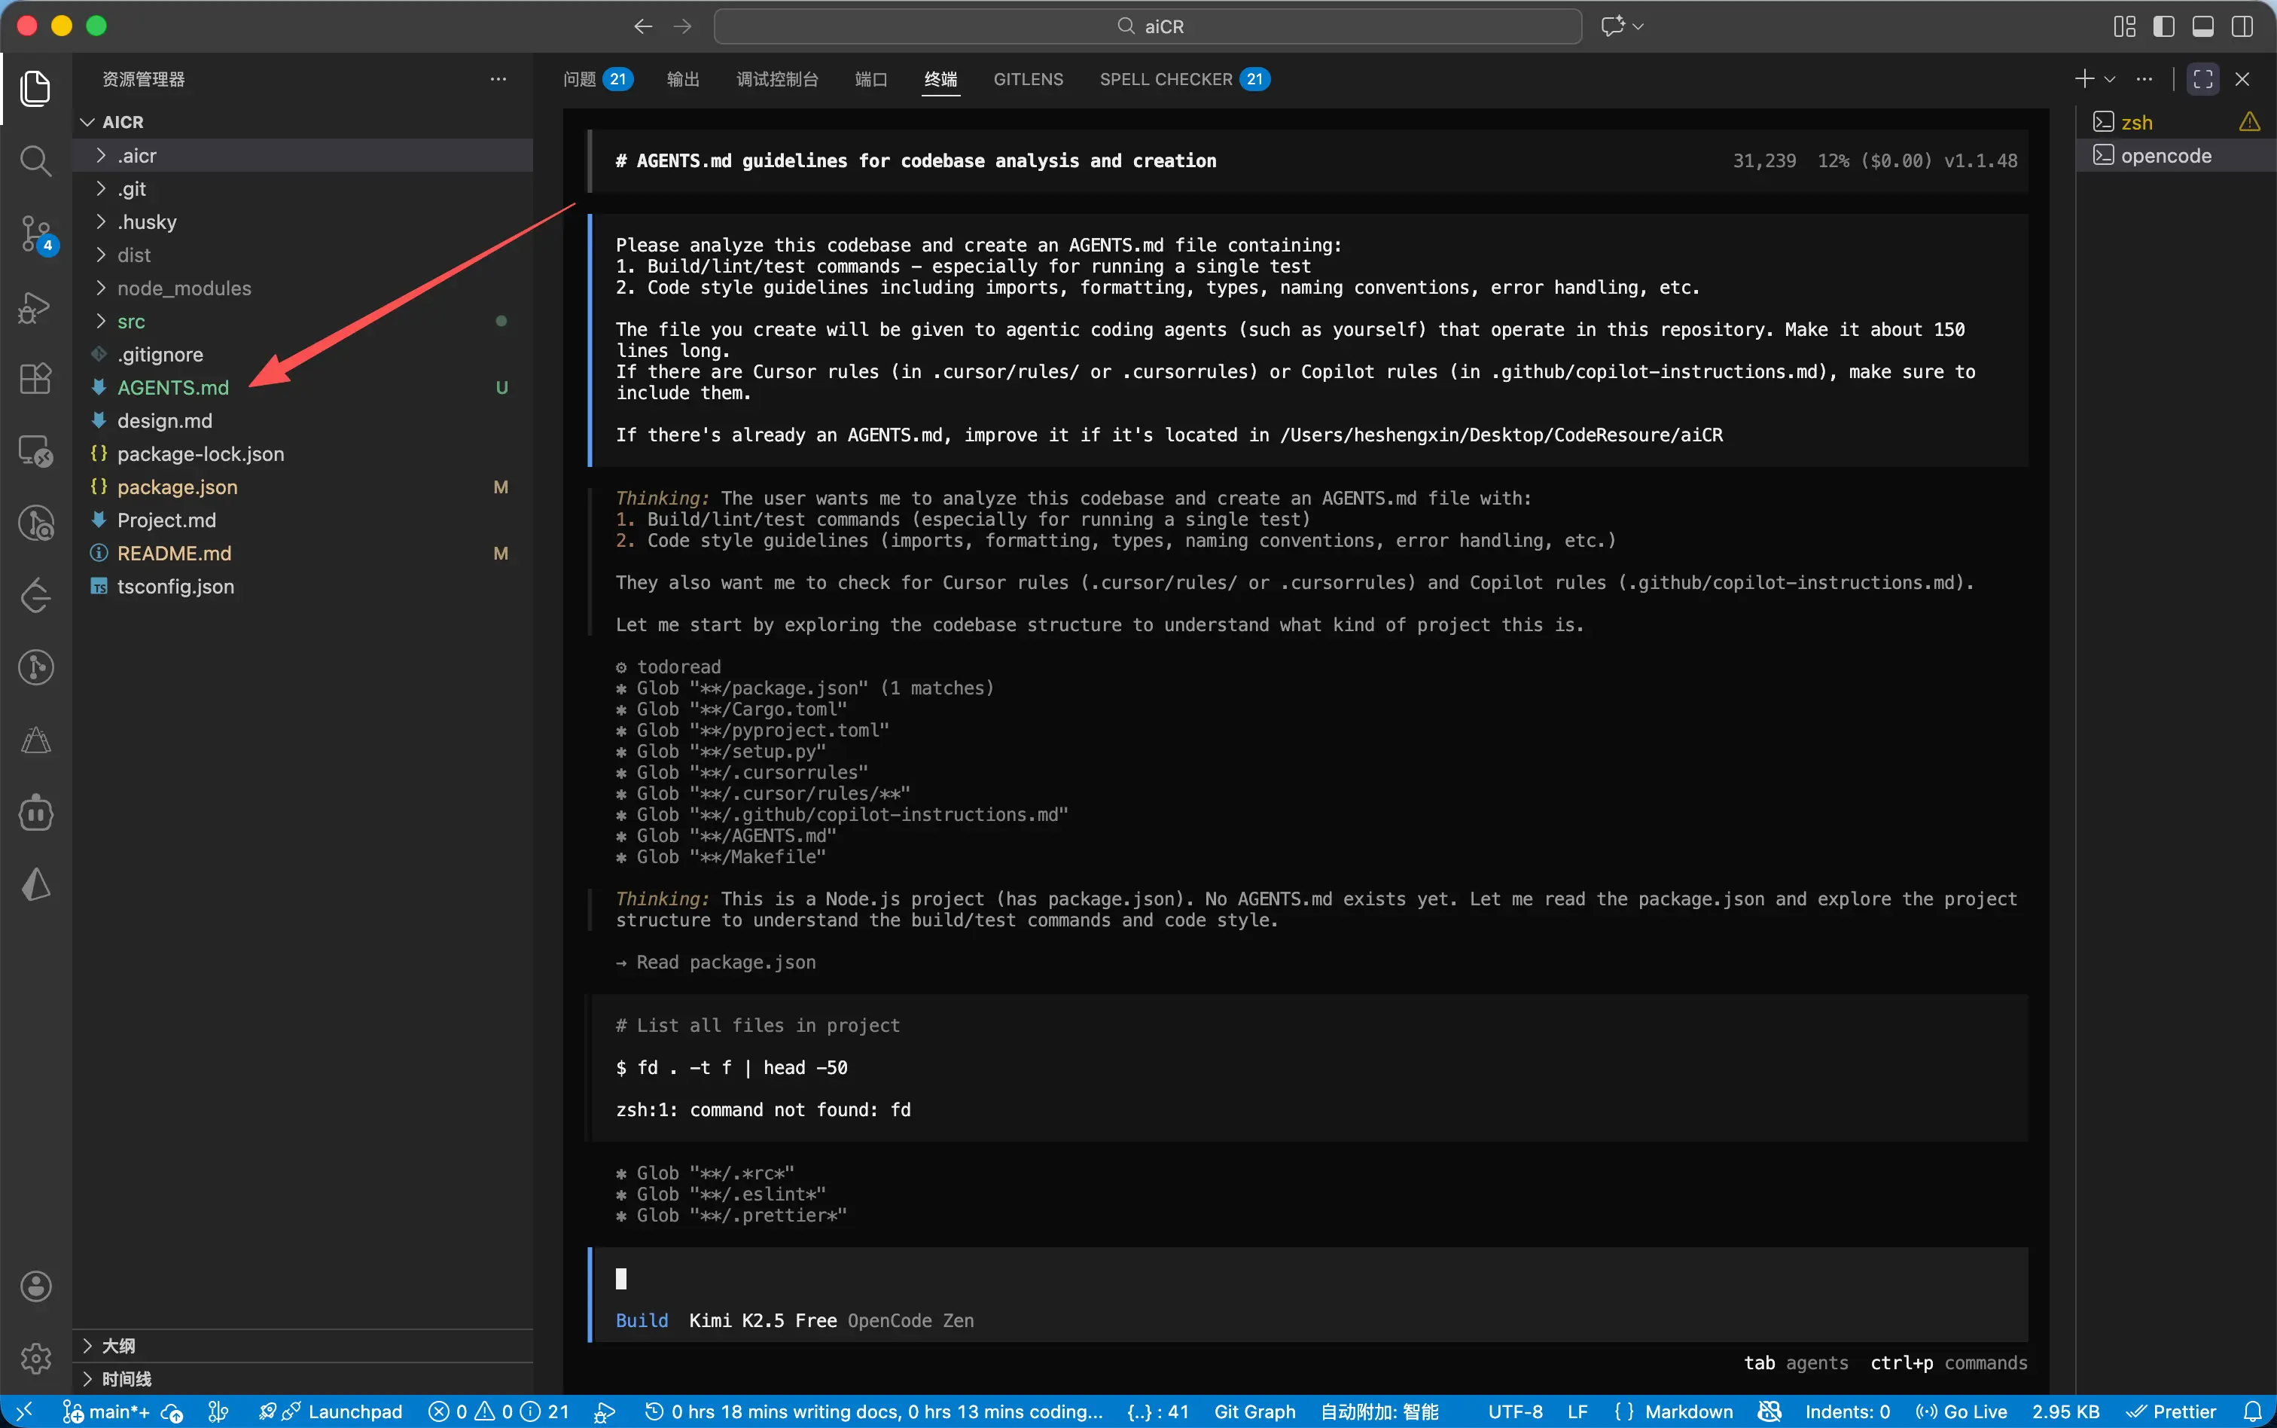The image size is (2277, 1428).
Task: Open the Source Control view
Action: click(36, 233)
